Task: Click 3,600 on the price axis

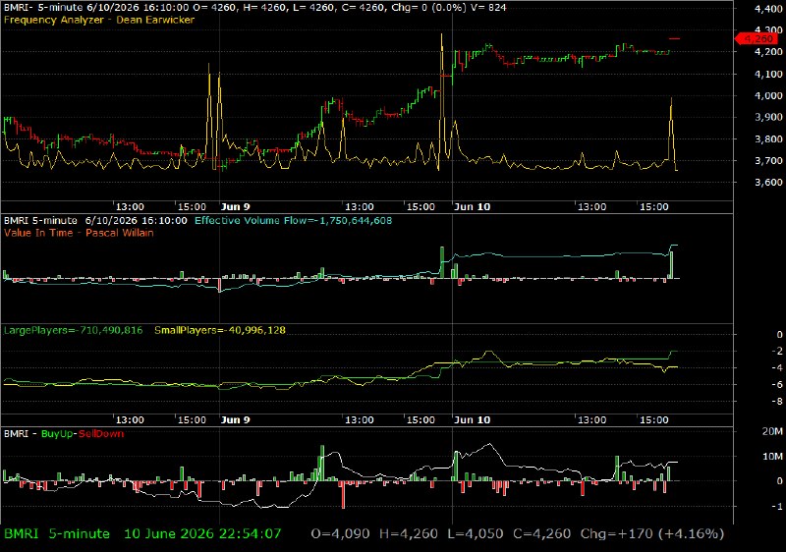Action: coord(768,183)
